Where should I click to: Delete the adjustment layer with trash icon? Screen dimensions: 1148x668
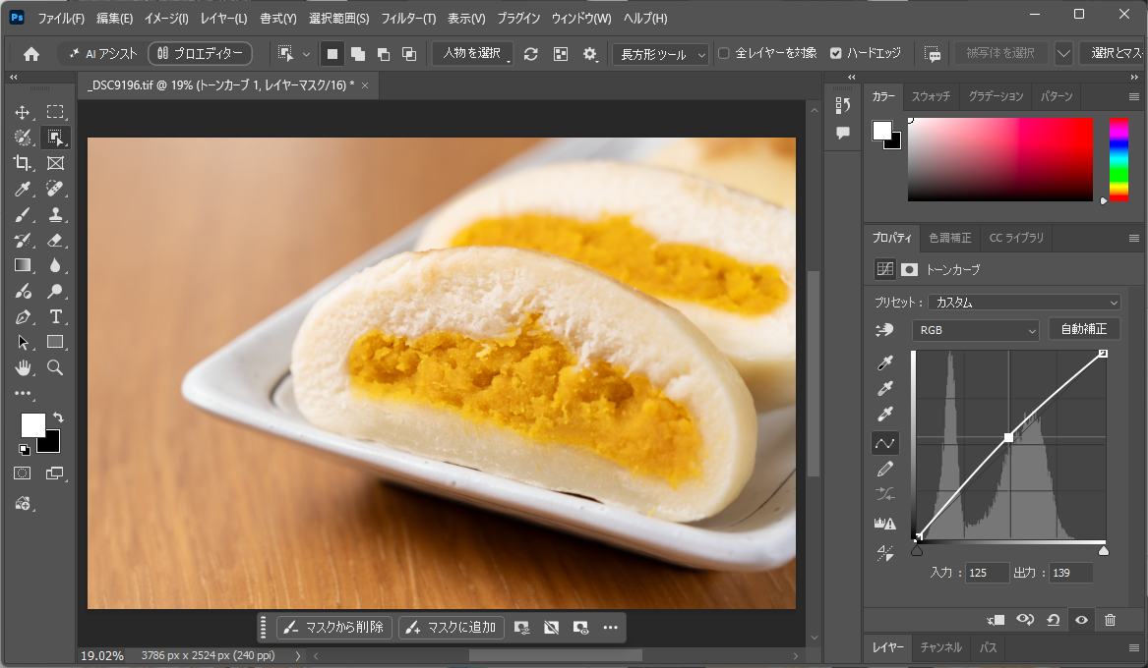click(1110, 620)
